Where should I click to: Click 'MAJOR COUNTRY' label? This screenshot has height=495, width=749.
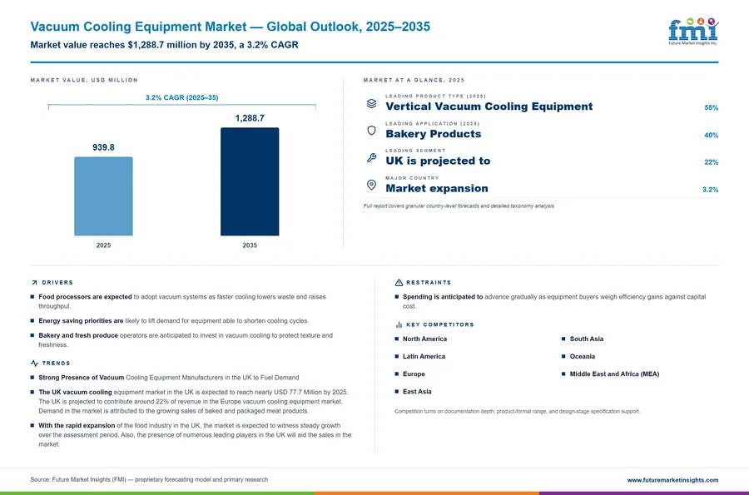412,178
